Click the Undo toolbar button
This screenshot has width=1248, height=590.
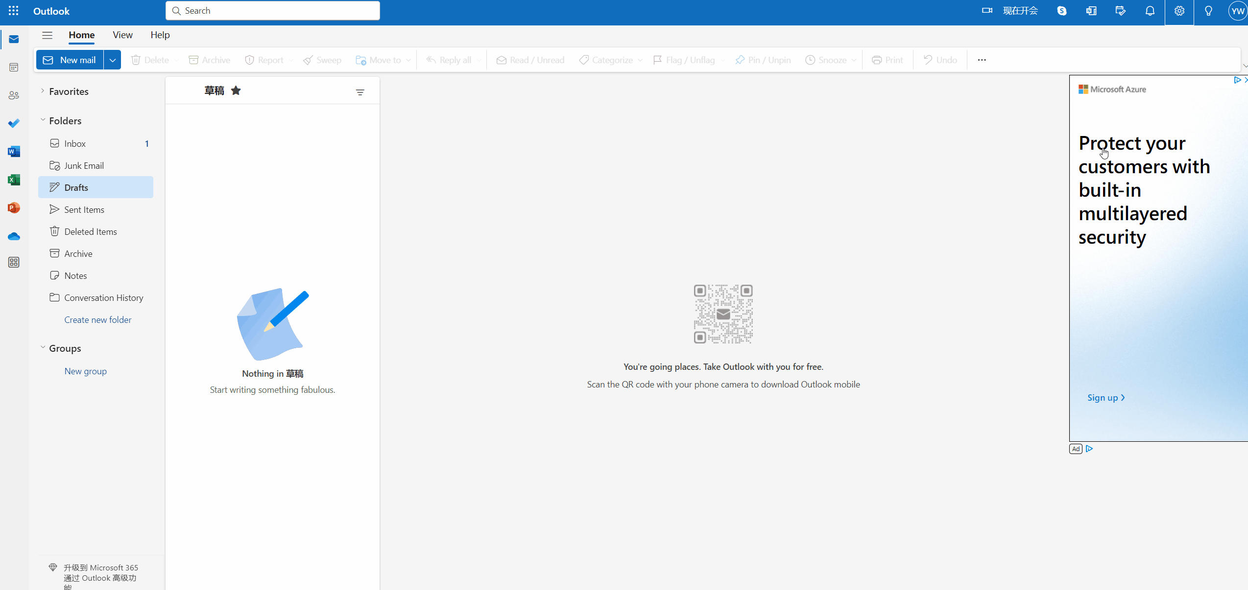tap(940, 60)
